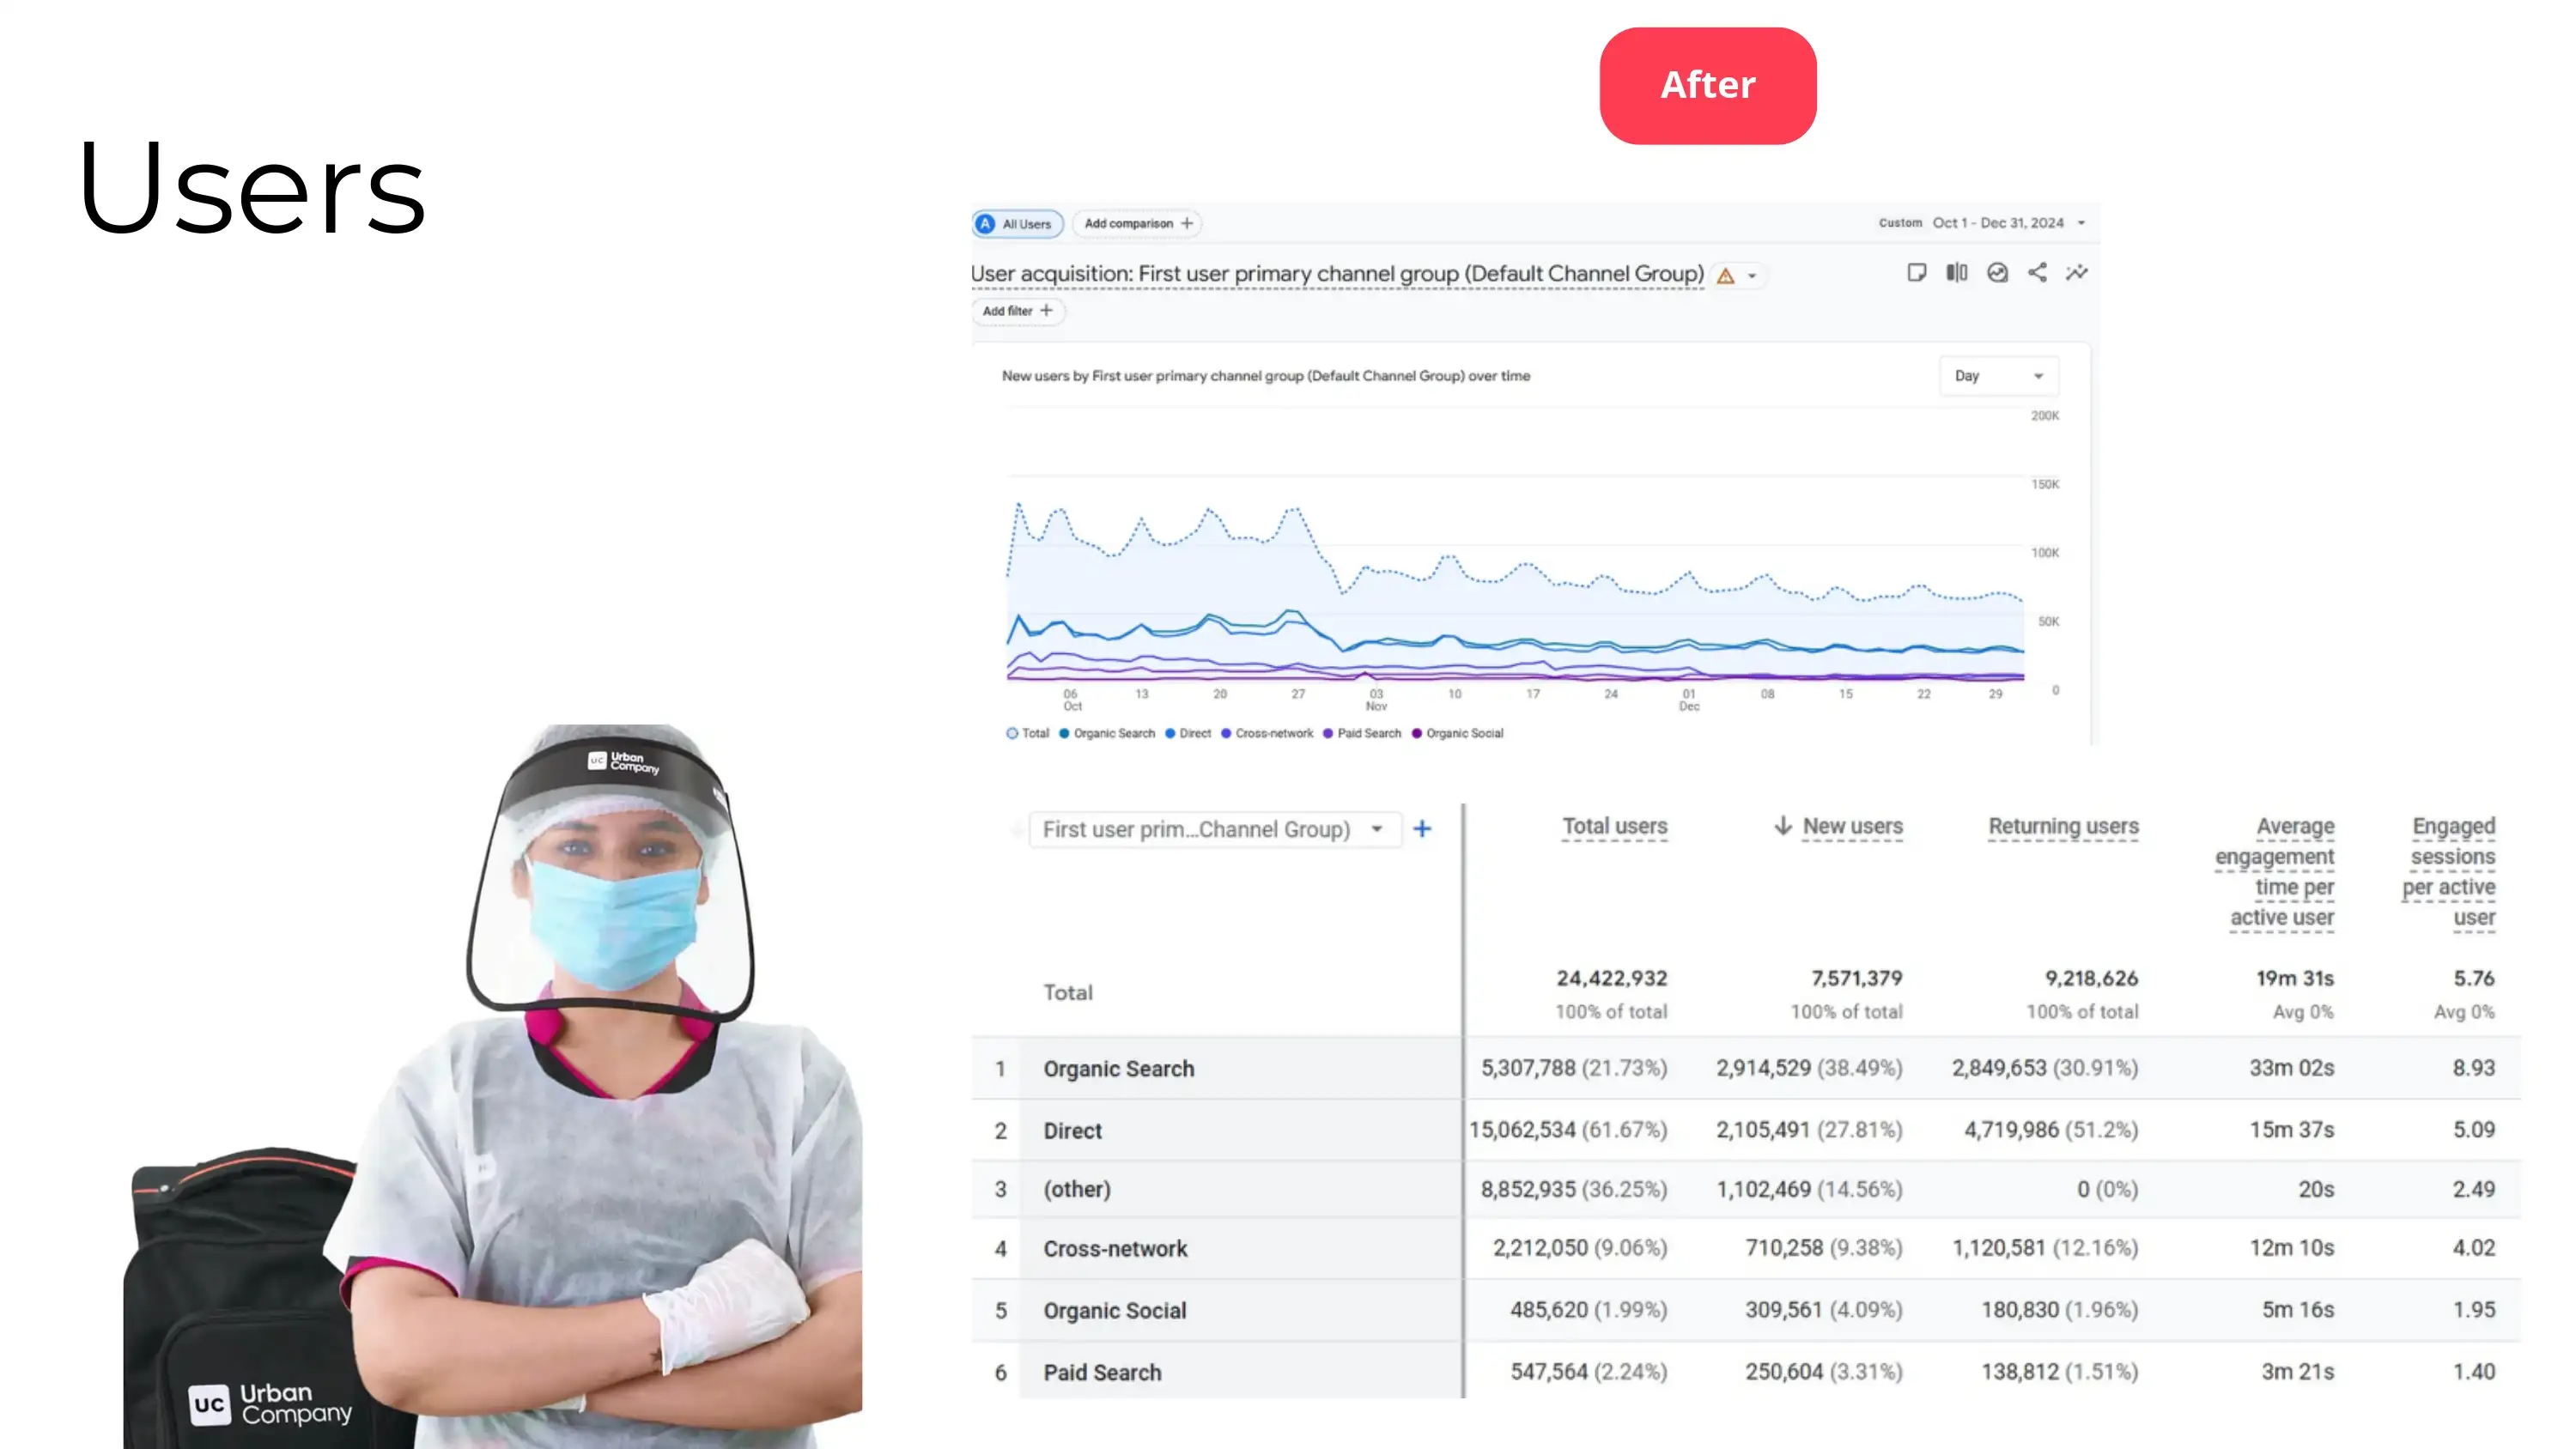2576x1449 pixels.
Task: Click the compare reports icon
Action: (1957, 273)
